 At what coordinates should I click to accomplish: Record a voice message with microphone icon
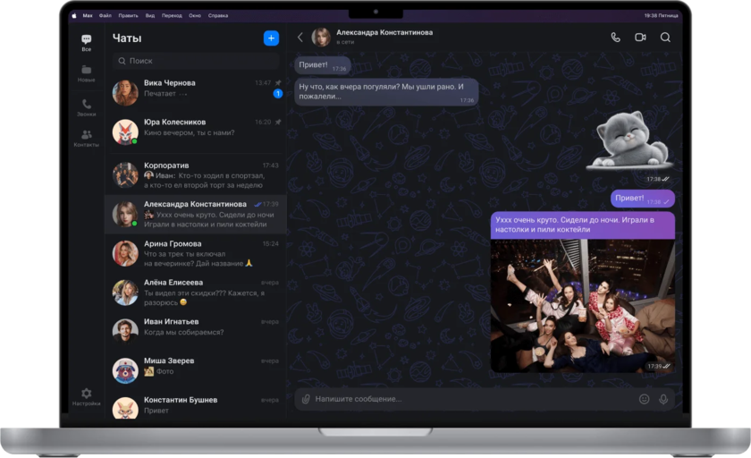tap(663, 399)
